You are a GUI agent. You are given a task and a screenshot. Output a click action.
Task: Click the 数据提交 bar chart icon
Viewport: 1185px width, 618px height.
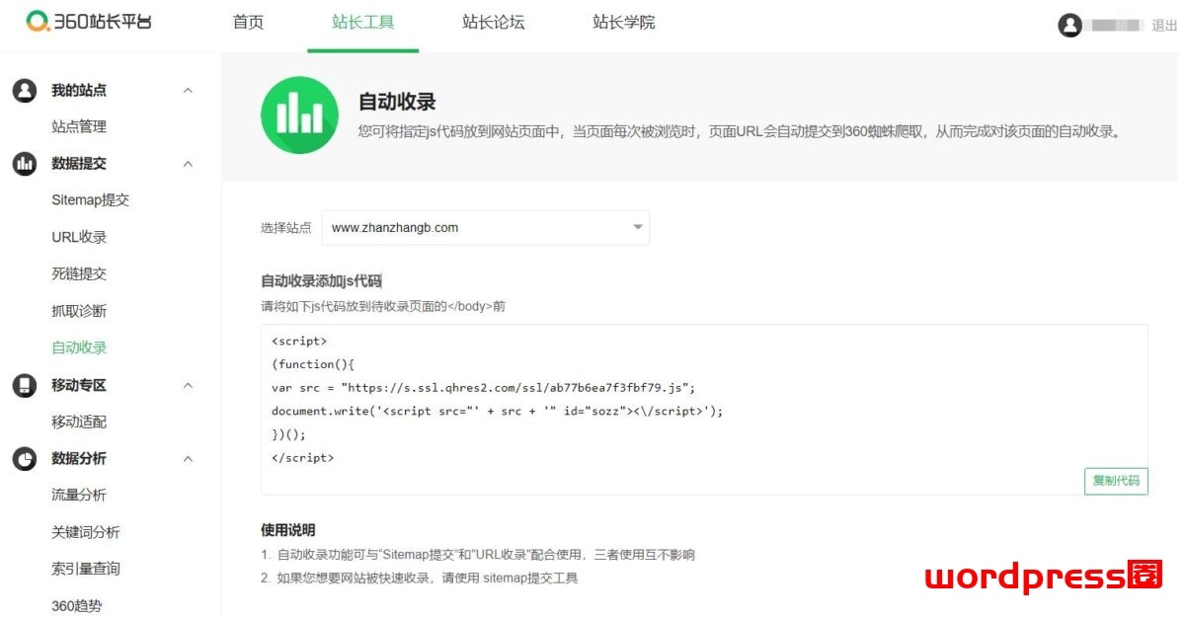25,164
